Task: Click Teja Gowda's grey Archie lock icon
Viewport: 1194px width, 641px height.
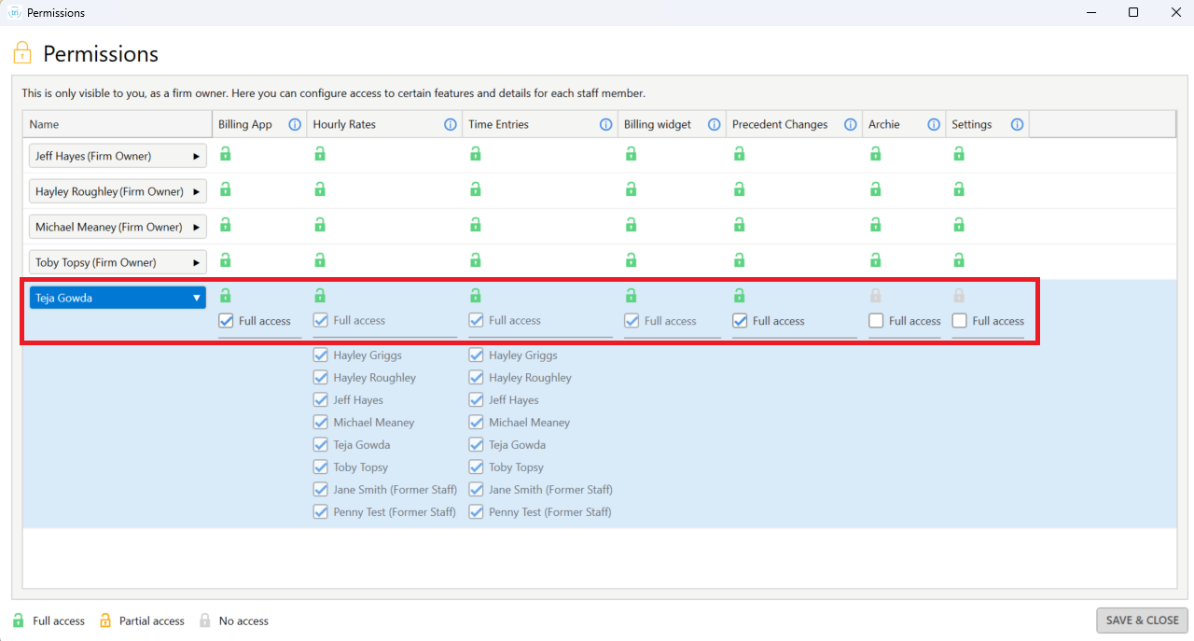Action: pyautogui.click(x=875, y=296)
